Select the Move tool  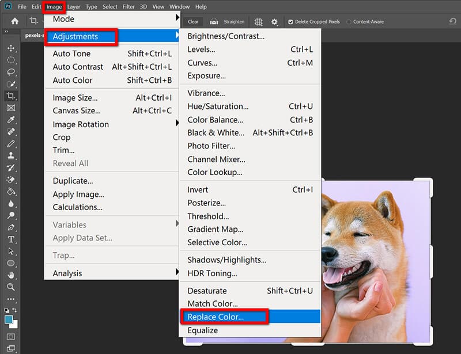point(10,48)
